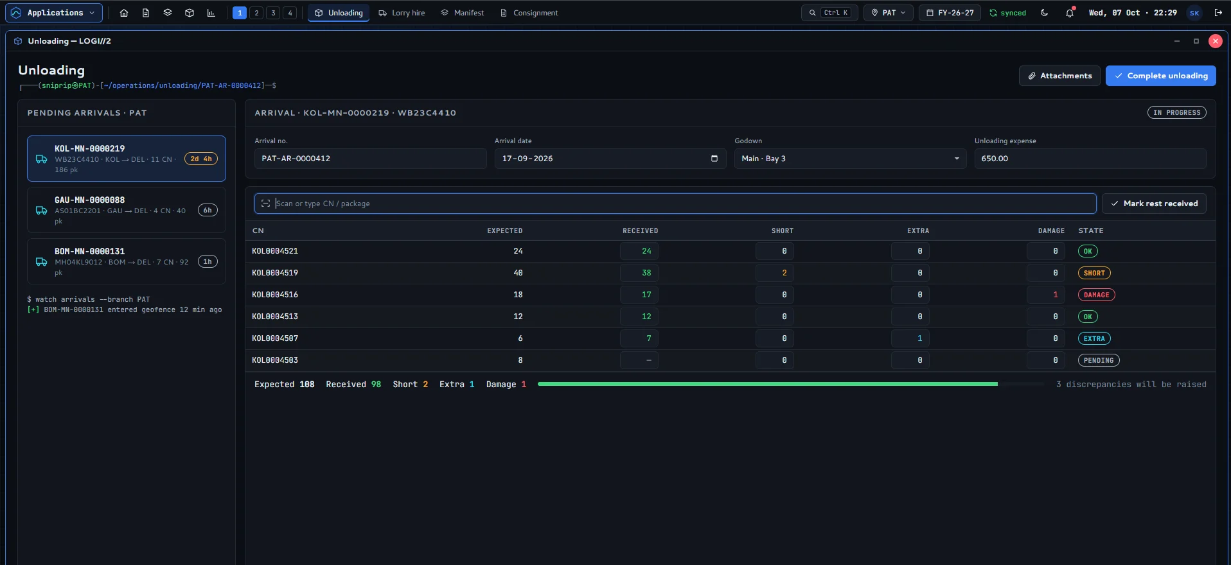The height and width of the screenshot is (565, 1231).
Task: Click the barcode scan icon
Action: pyautogui.click(x=265, y=204)
